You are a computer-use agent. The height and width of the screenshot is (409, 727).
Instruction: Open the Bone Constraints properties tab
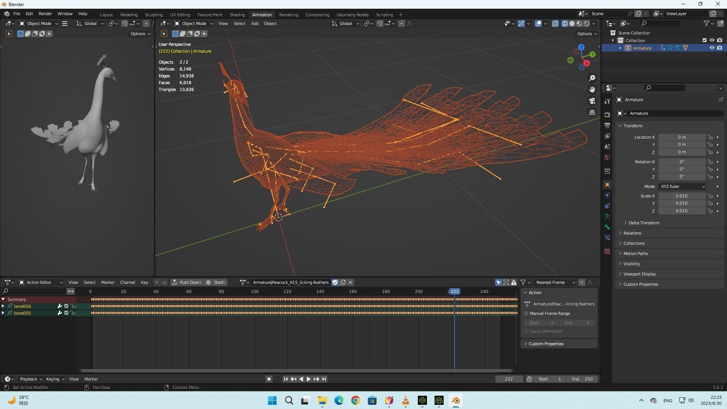pyautogui.click(x=607, y=238)
